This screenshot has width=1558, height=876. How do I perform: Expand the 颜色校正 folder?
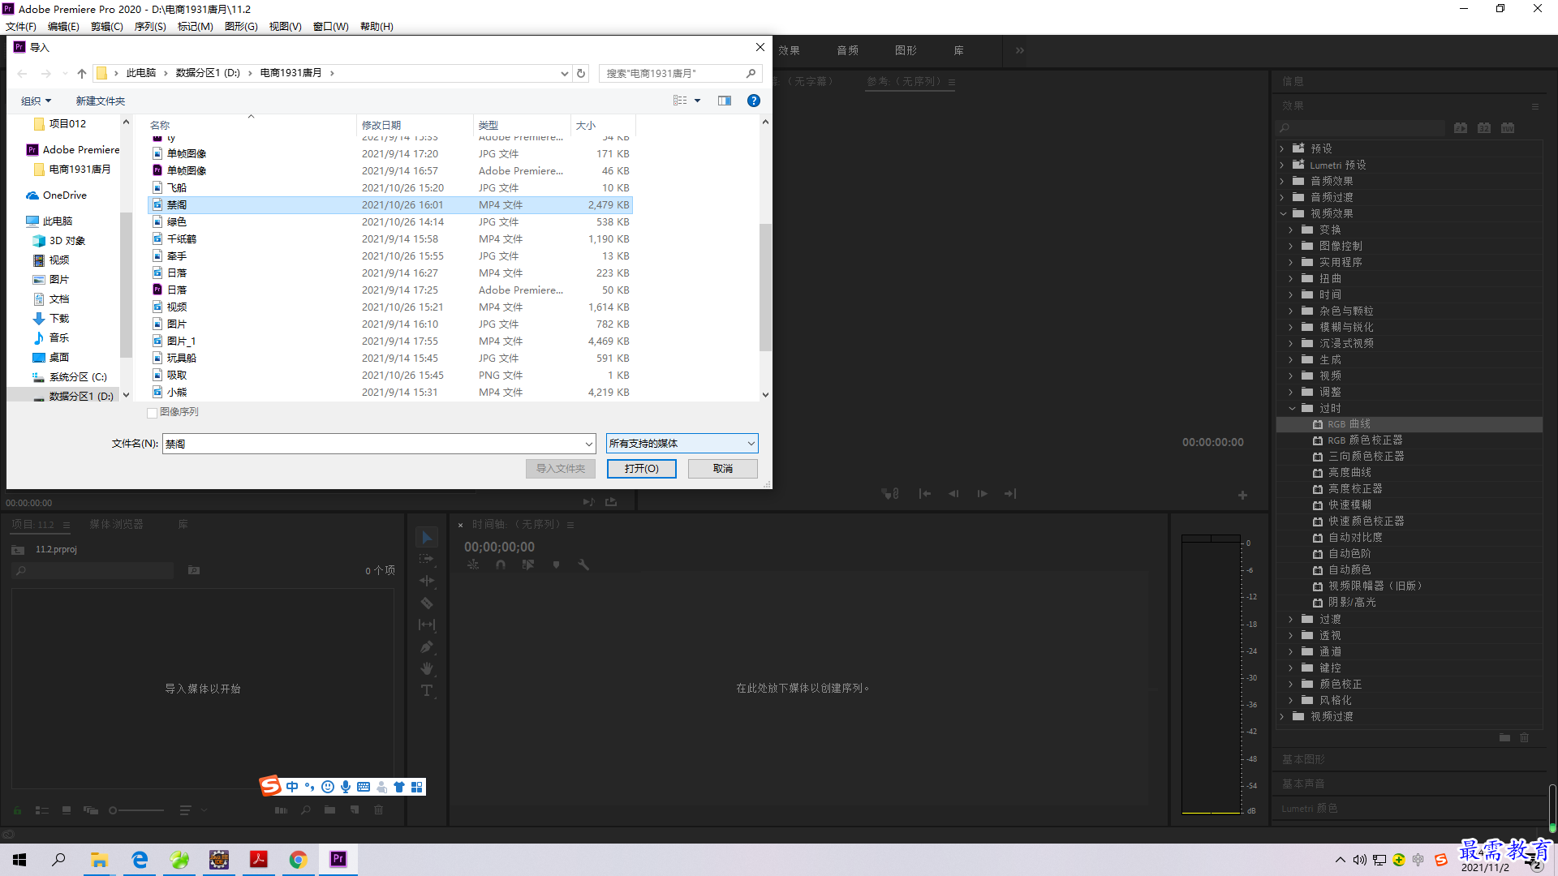[1291, 685]
